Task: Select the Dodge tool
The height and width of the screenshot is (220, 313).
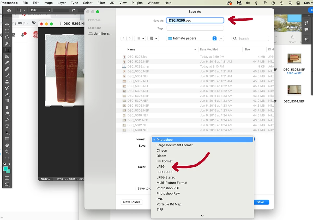Action: pos(7,113)
